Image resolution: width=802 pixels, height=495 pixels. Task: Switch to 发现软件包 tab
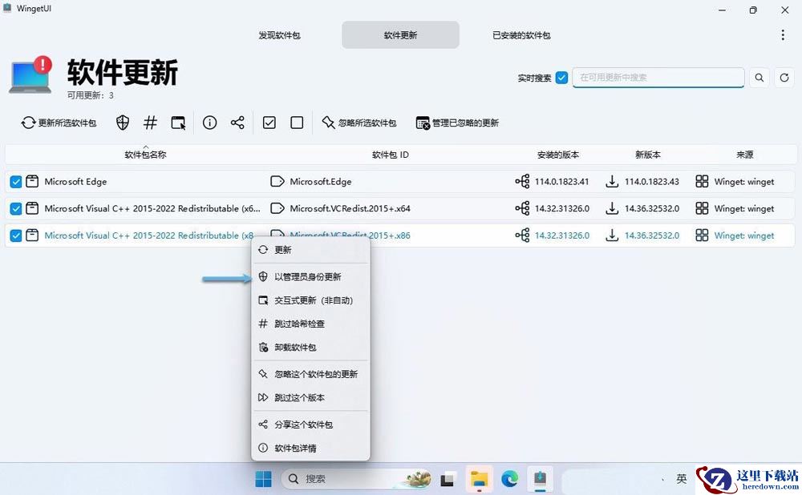click(279, 35)
